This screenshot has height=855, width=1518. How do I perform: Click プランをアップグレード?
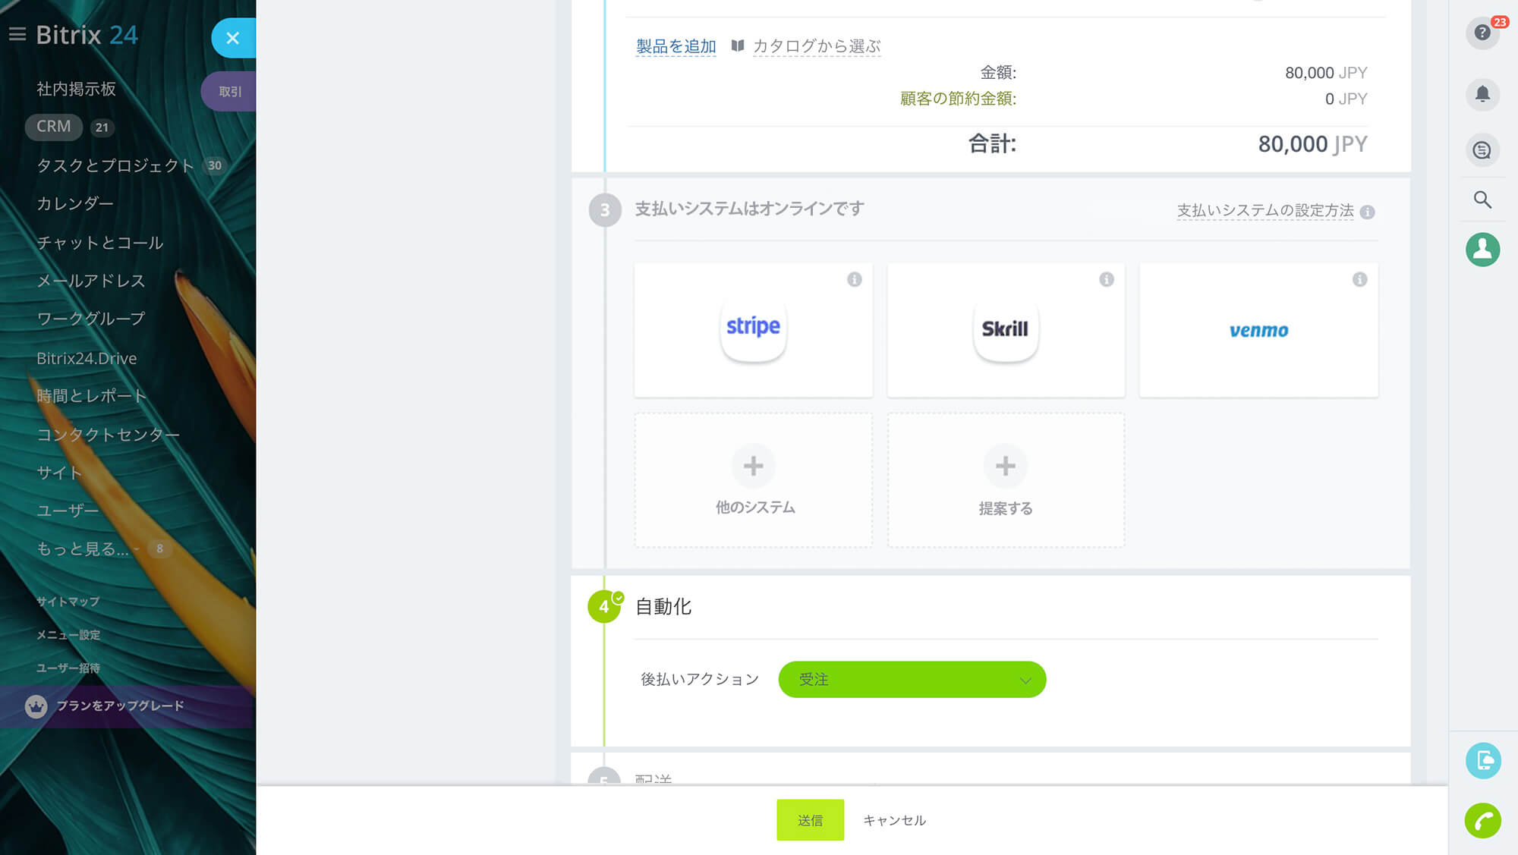[x=121, y=706]
